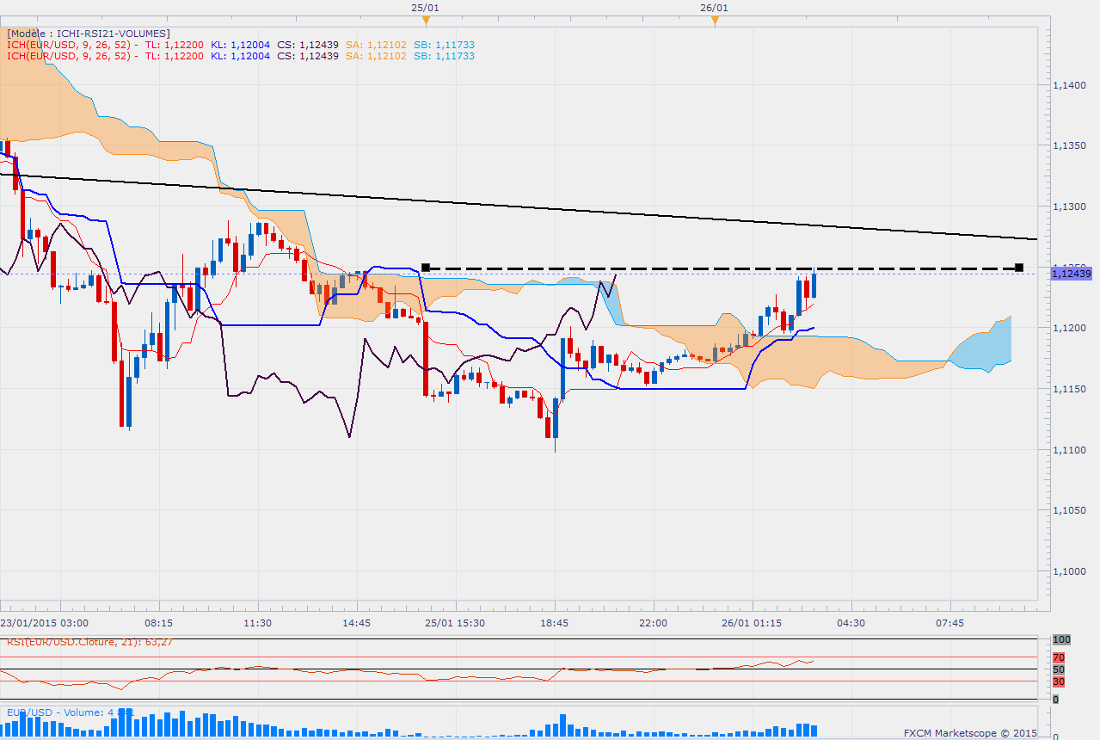Select the latest blue candlestick on the chart

[x=814, y=286]
